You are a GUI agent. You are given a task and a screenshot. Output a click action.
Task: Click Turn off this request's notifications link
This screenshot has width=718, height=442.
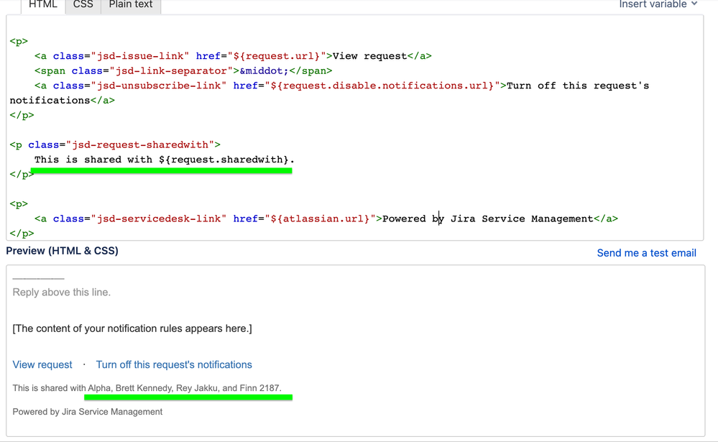click(x=174, y=364)
